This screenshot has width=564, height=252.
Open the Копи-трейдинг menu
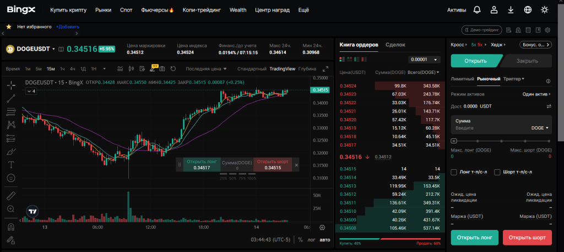click(202, 10)
